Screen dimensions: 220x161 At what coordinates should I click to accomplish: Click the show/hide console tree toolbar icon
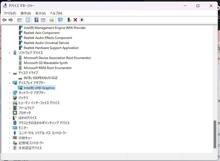[19, 20]
